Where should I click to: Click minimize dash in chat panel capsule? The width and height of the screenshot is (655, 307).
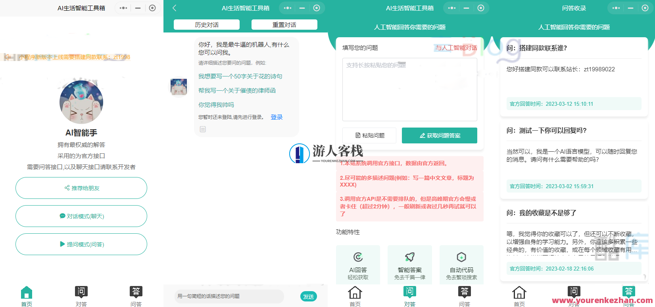(302, 8)
